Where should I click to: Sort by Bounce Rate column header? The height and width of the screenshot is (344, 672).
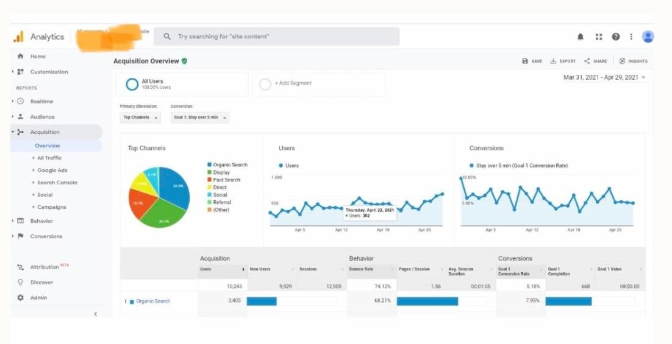pyautogui.click(x=371, y=269)
